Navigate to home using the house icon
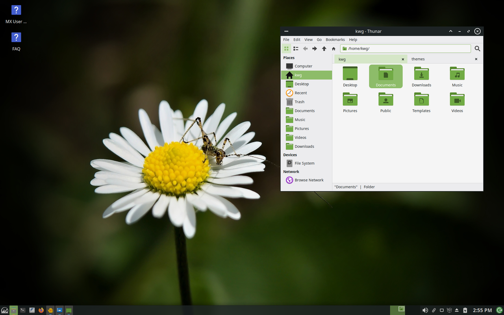 tap(333, 48)
